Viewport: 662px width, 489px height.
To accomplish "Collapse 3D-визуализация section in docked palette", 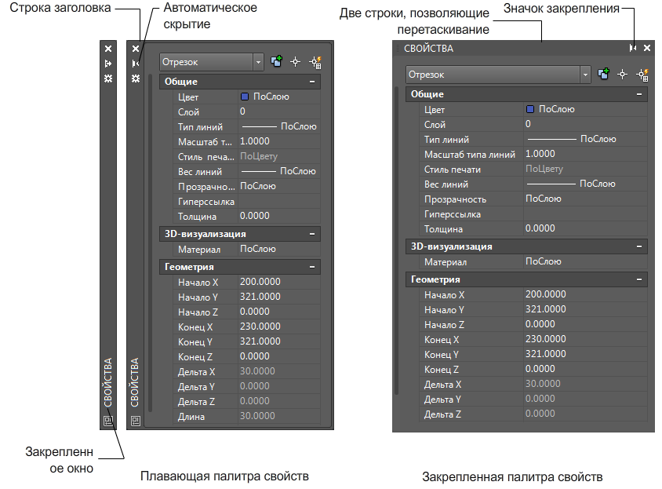I will click(639, 246).
